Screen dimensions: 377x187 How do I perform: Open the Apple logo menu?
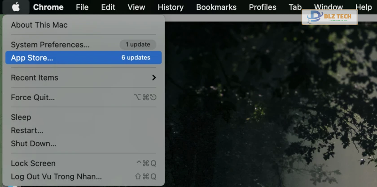[x=16, y=7]
